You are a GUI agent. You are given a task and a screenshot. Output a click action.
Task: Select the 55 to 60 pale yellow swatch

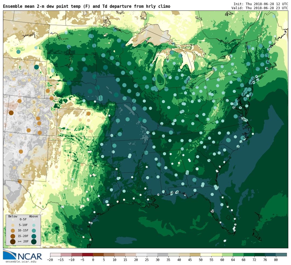pyautogui.click(x=217, y=255)
